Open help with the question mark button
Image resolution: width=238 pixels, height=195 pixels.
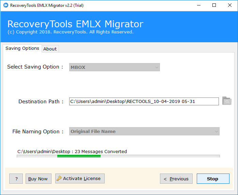point(16,179)
